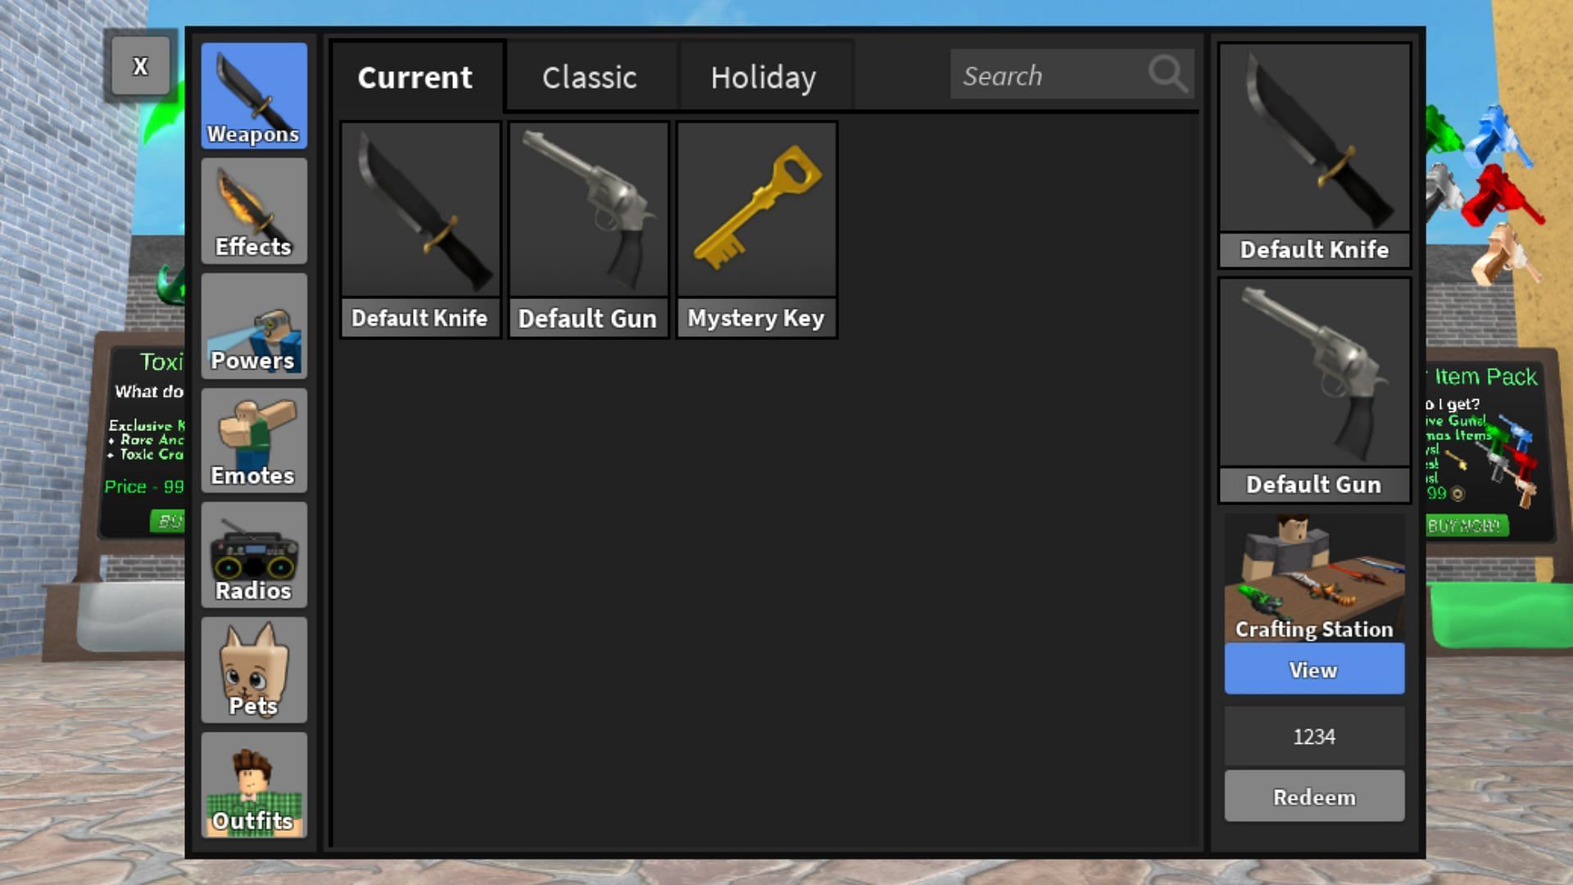
Task: Switch to the Holiday tab
Action: pyautogui.click(x=763, y=77)
